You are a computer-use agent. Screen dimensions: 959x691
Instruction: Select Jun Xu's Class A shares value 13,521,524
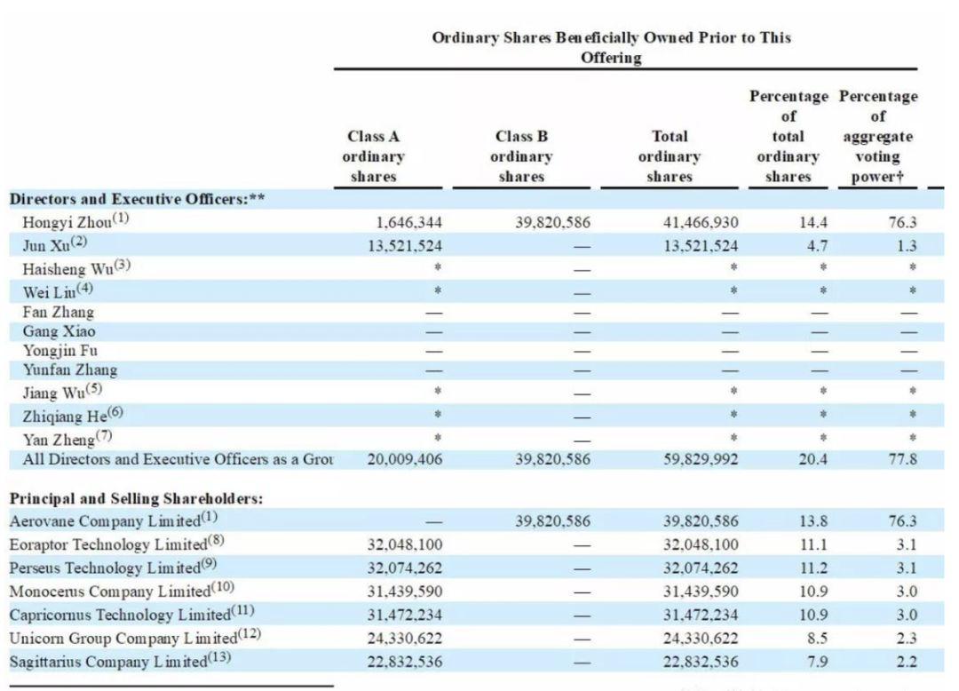click(x=404, y=246)
